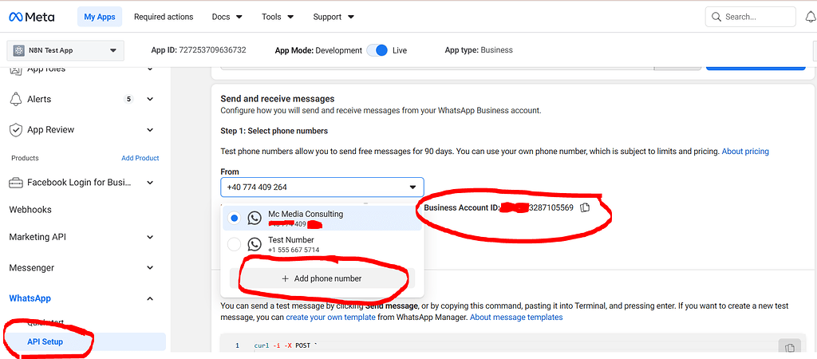Expand Facebook Login for Business chevron

click(150, 183)
